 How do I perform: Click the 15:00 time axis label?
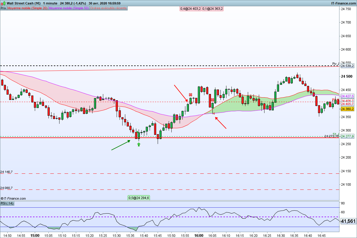(x=35, y=236)
